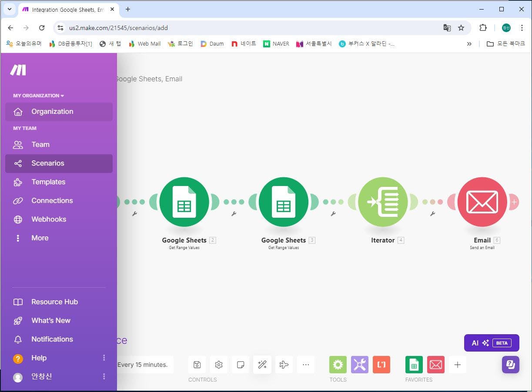Go to Scenarios in the sidebar
The image size is (532, 392).
59,163
